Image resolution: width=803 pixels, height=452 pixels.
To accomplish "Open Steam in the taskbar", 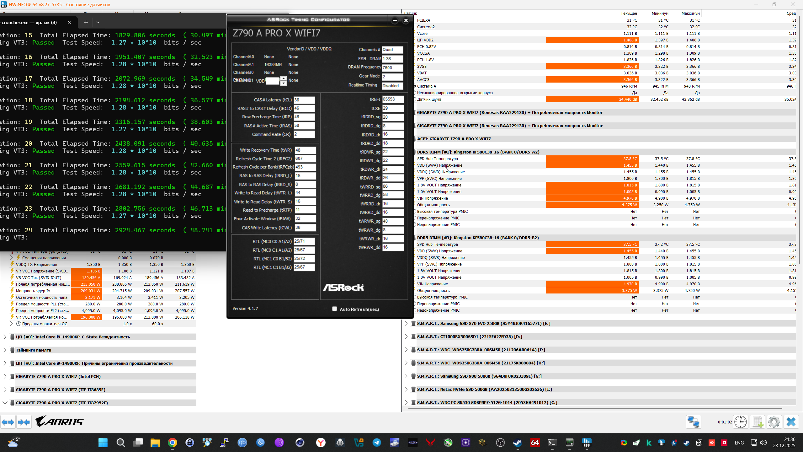I will [517, 443].
